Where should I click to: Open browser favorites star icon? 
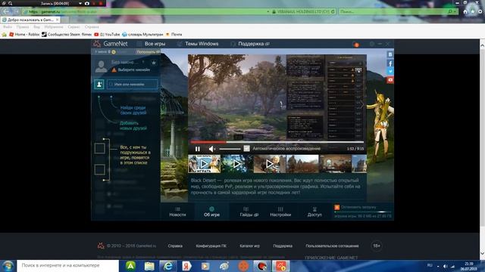coord(473,11)
